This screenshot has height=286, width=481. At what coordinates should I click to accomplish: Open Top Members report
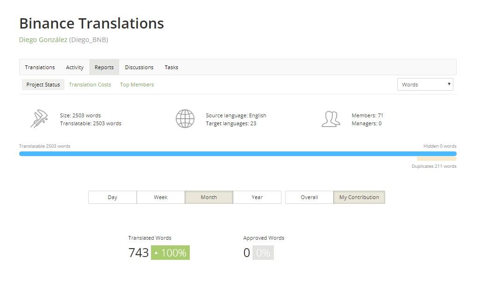point(137,85)
